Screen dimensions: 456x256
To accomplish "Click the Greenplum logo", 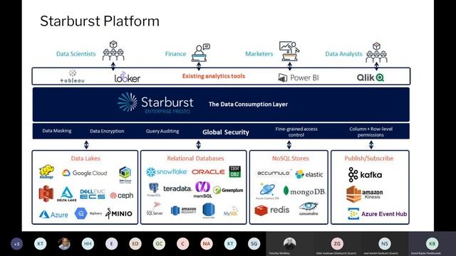I will pos(228,190).
